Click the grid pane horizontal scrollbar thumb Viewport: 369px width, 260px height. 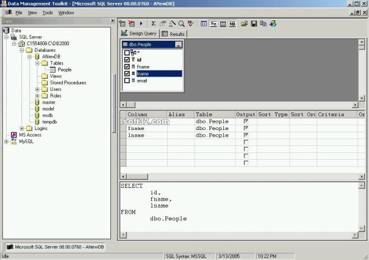click(x=137, y=176)
